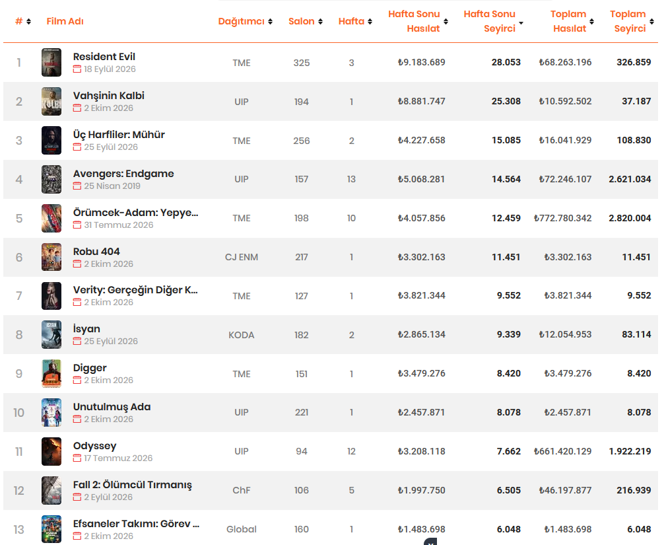Open İsyan film title link

[86, 328]
